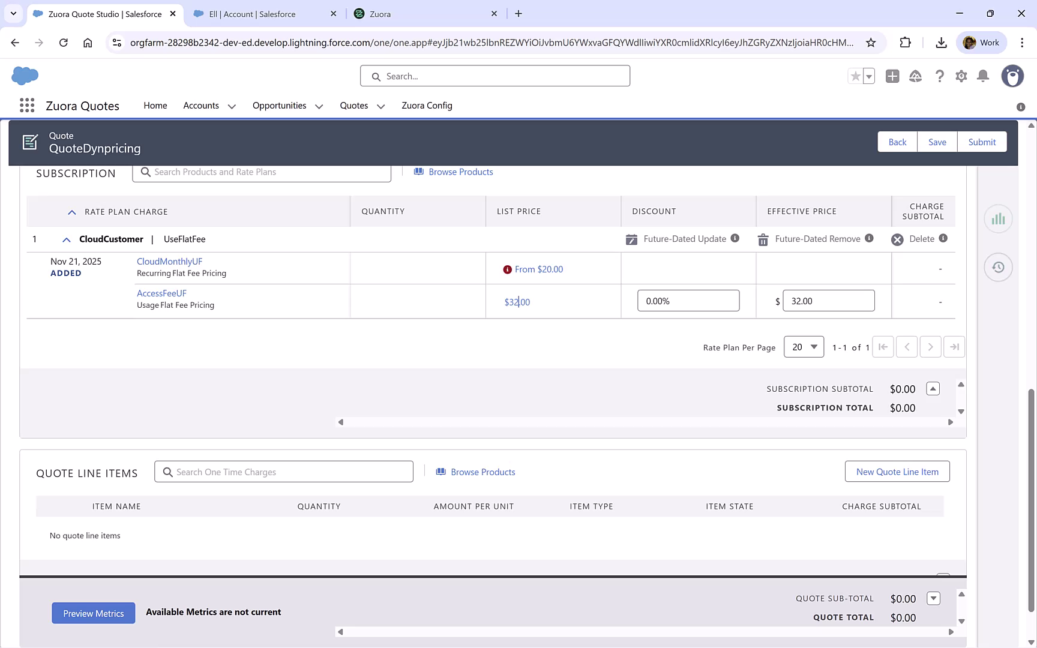Open the AccessFeeUF charge link
This screenshot has width=1037, height=648.
(x=161, y=293)
